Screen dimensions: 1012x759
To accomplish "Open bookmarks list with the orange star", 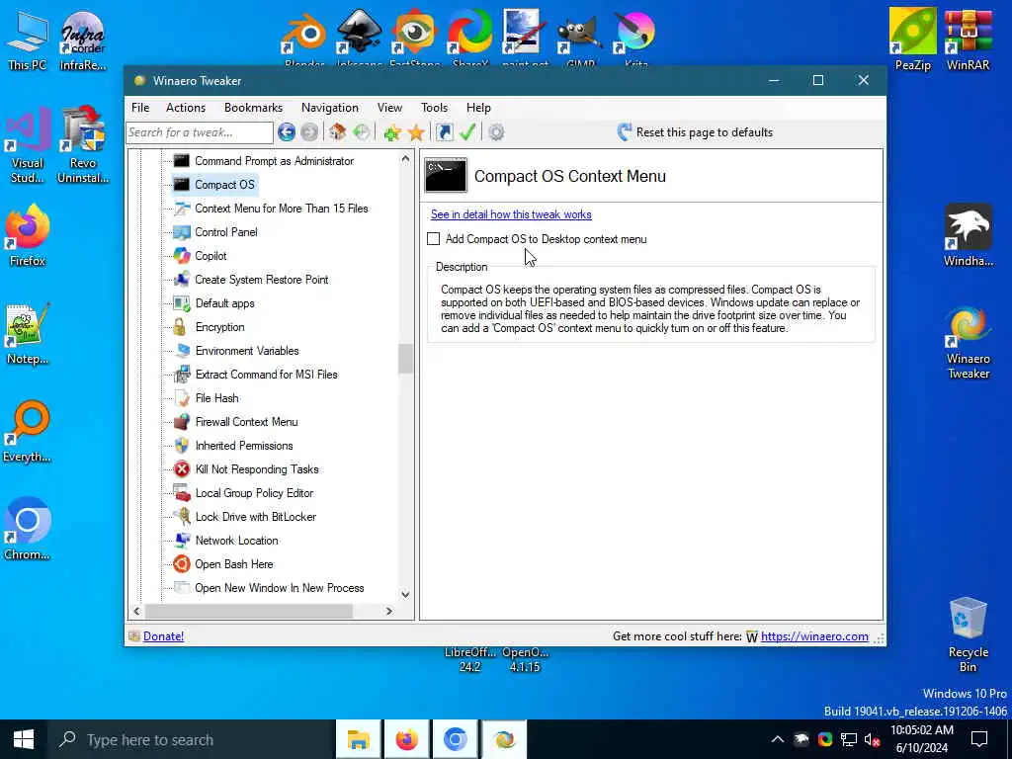I will (x=416, y=132).
